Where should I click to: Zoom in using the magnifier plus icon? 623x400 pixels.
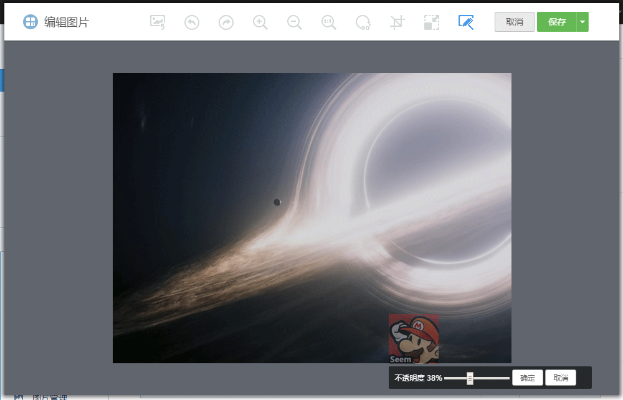point(260,22)
